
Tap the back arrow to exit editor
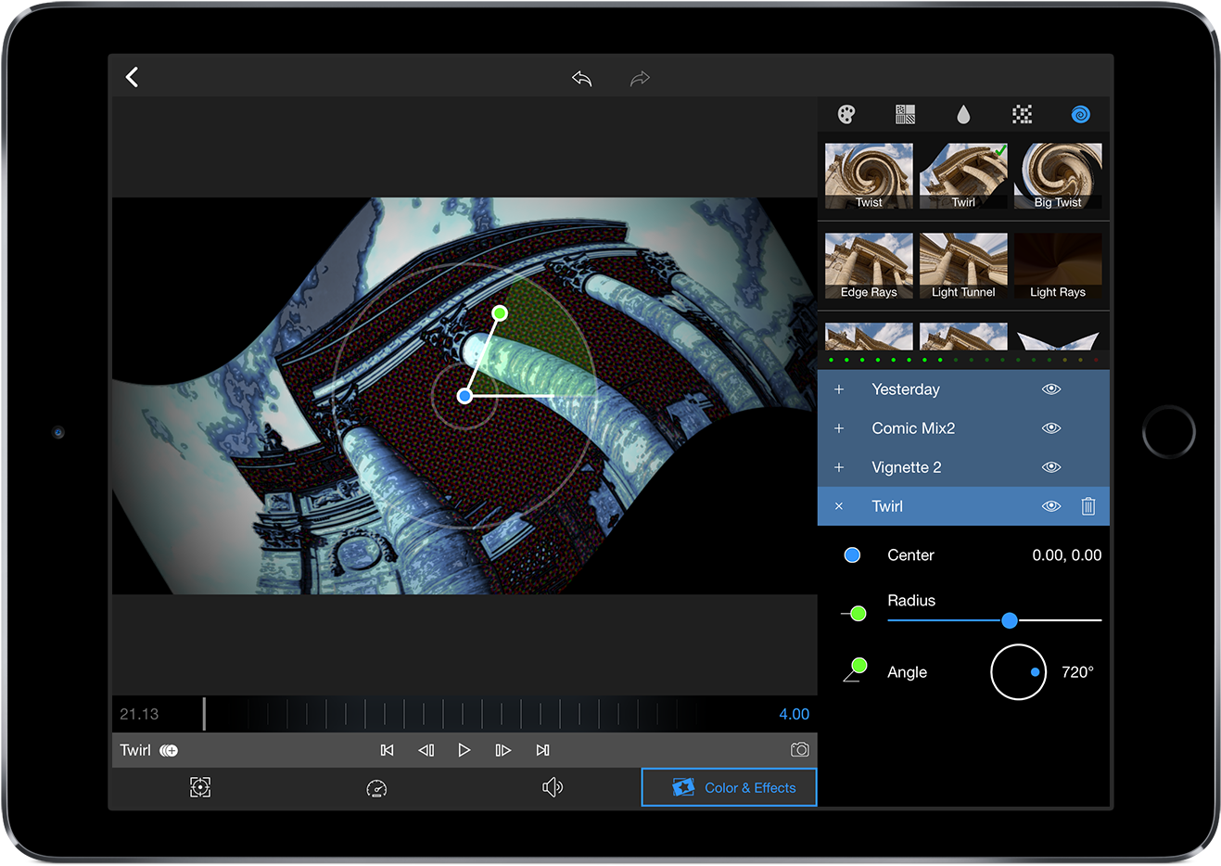click(132, 77)
